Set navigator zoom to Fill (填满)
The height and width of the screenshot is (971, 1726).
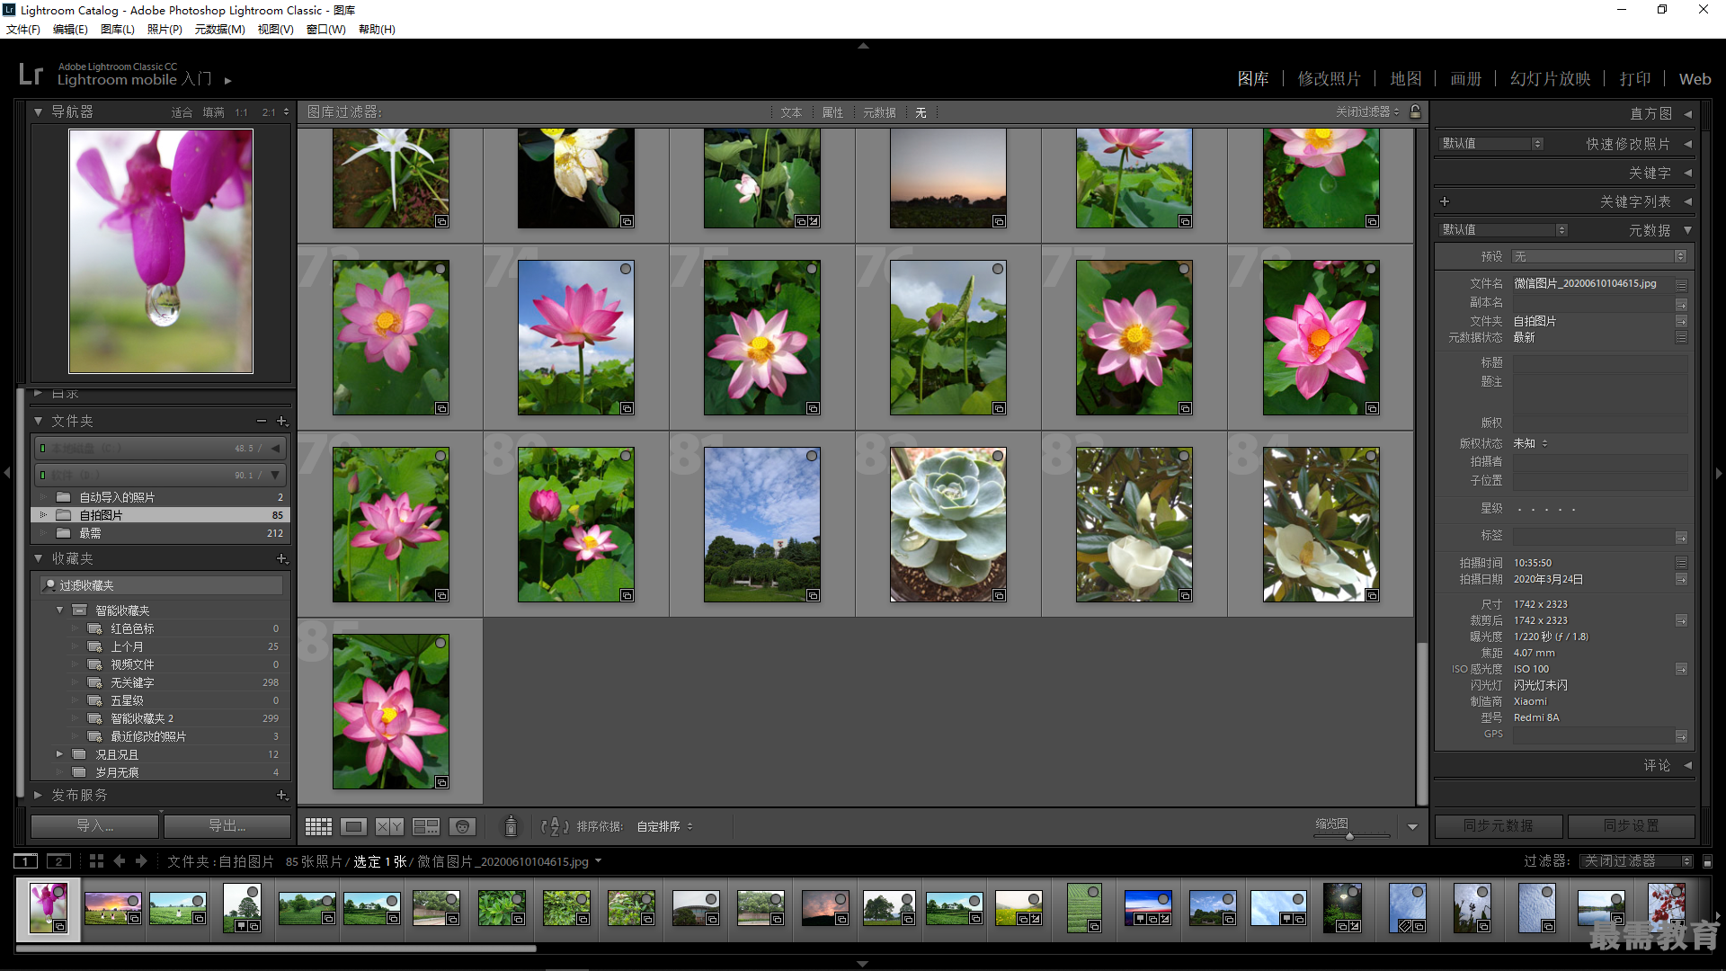point(213,112)
